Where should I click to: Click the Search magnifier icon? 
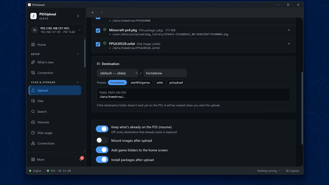33,112
